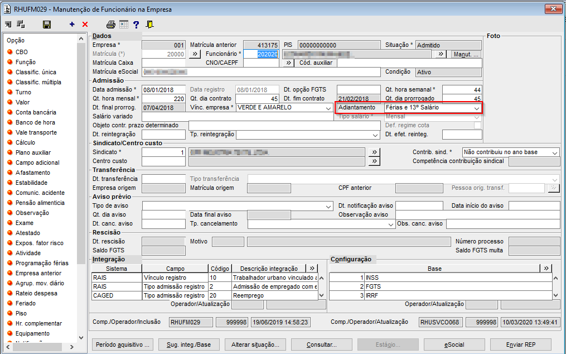Viewport: 566px width, 354px height.
Task: Click the orange bullet icon beside Estabilidade
Action: coord(9,183)
